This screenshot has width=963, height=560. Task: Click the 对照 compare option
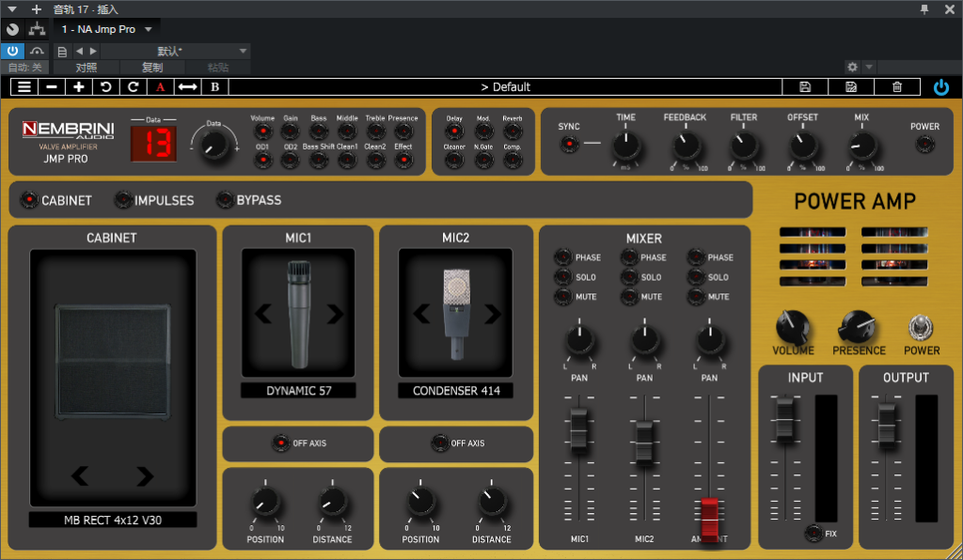click(86, 68)
